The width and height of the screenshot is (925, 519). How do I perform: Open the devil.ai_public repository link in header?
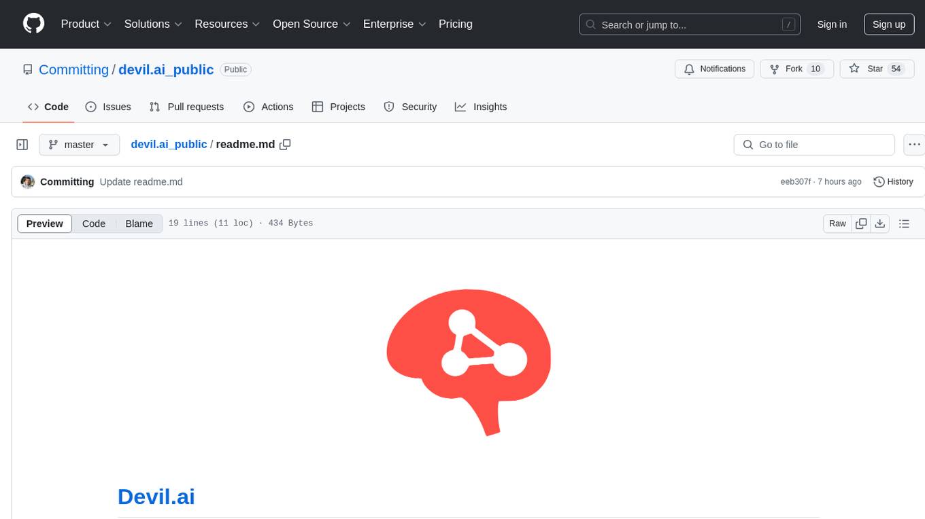pos(166,69)
